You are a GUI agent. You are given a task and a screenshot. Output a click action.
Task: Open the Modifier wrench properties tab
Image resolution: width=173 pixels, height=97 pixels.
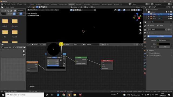(145, 53)
